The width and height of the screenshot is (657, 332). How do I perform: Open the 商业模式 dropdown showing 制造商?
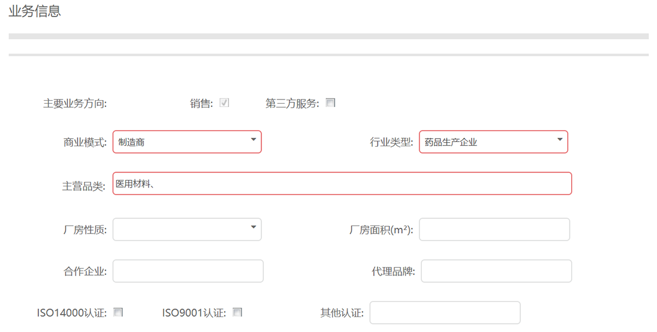coord(187,142)
